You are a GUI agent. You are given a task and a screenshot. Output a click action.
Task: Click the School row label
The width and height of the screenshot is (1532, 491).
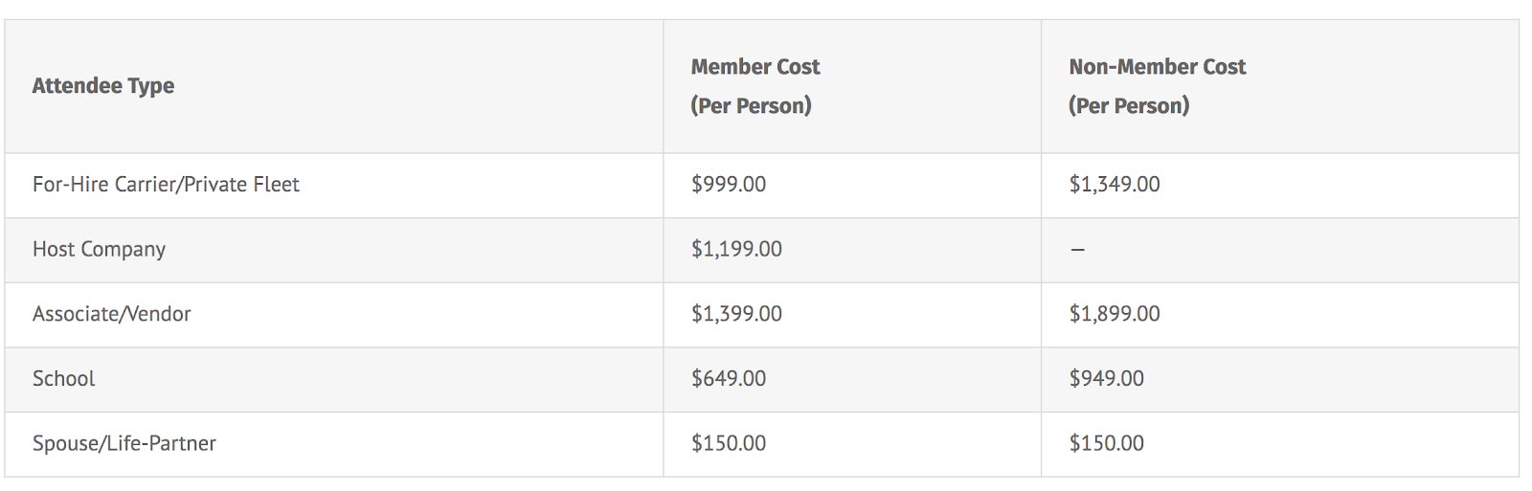click(x=63, y=379)
